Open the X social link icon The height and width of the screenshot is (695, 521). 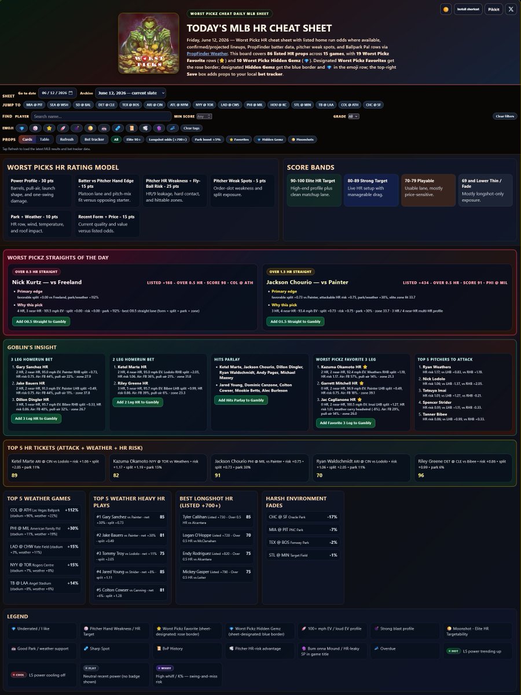tap(511, 9)
